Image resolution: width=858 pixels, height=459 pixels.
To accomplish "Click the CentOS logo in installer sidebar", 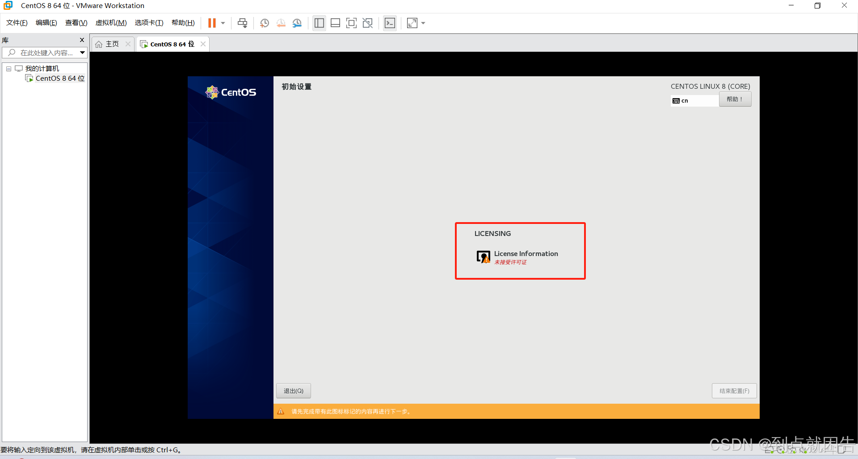I will (x=231, y=92).
